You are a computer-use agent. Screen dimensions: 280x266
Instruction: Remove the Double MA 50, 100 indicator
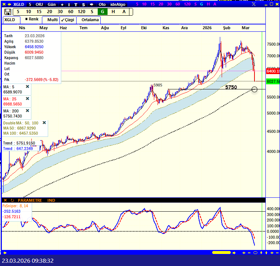44,123
